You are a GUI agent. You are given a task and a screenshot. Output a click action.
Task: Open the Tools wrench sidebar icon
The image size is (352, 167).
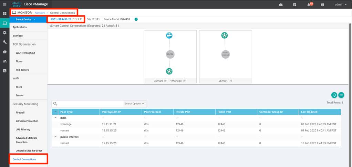click(4, 42)
